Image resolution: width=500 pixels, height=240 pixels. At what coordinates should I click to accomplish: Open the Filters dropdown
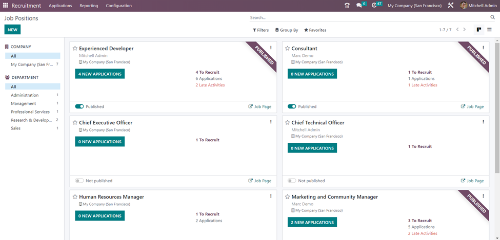tap(261, 30)
